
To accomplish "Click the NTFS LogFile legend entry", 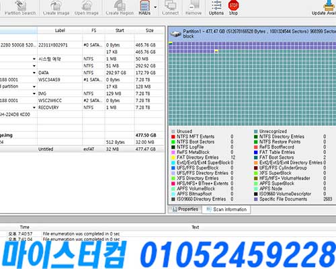I will (190, 147).
